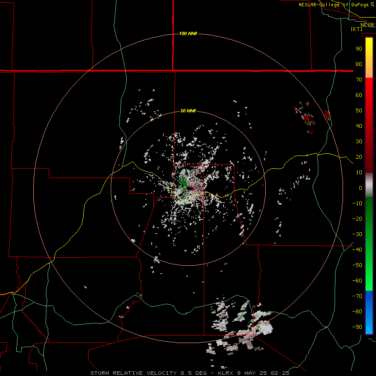376x376 pixels.
Task: Click the 50 NMI range ring label
Action: (188, 111)
